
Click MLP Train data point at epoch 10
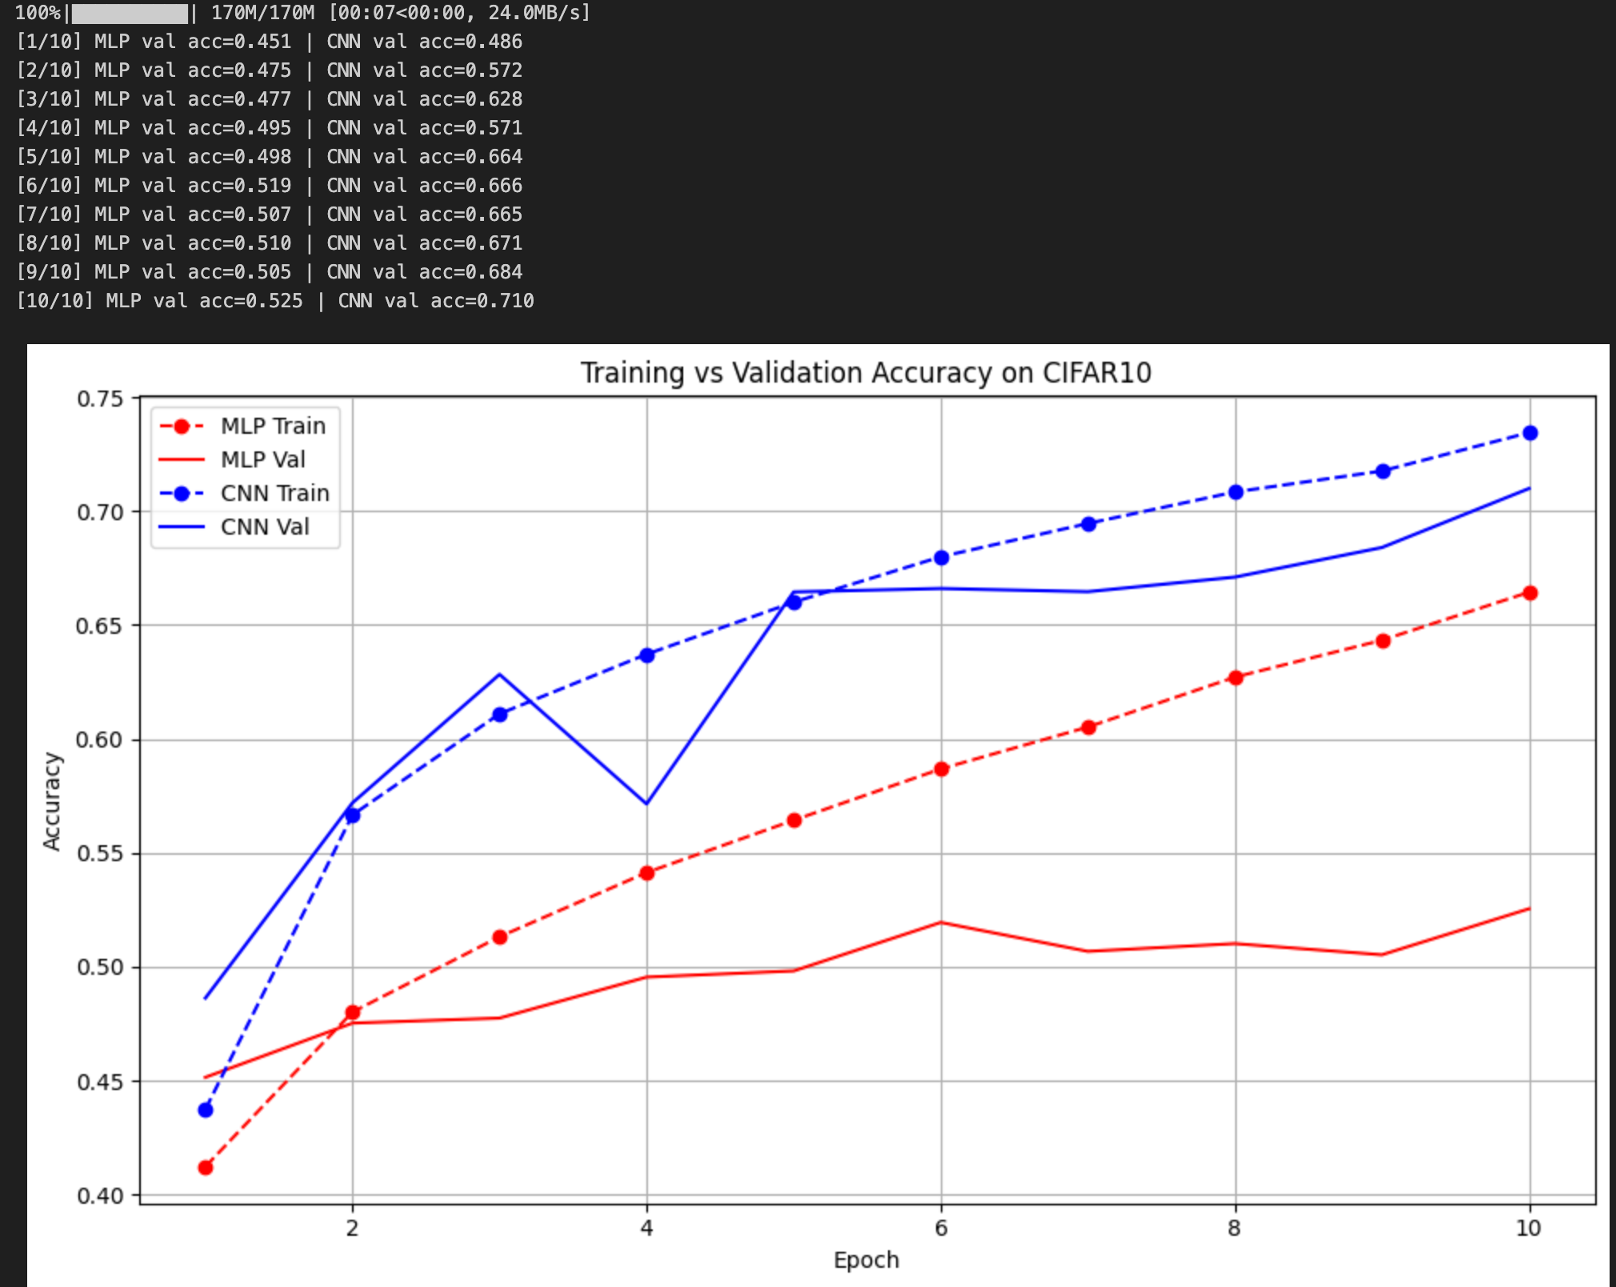click(x=1530, y=593)
